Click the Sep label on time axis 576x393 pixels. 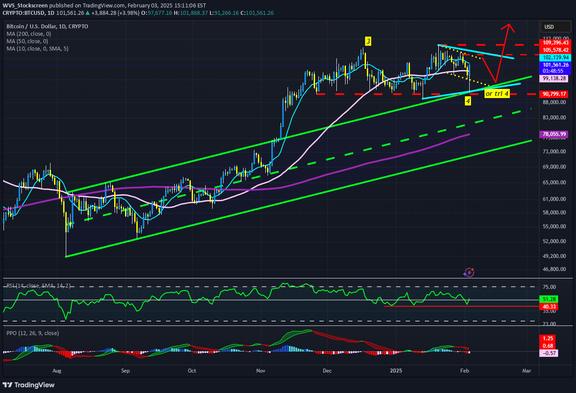[125, 371]
